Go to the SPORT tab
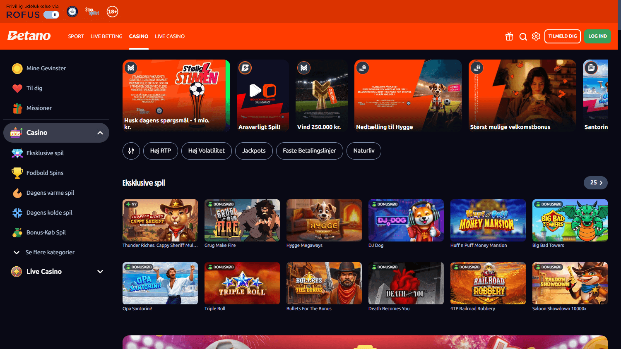Image resolution: width=621 pixels, height=349 pixels. (76, 36)
